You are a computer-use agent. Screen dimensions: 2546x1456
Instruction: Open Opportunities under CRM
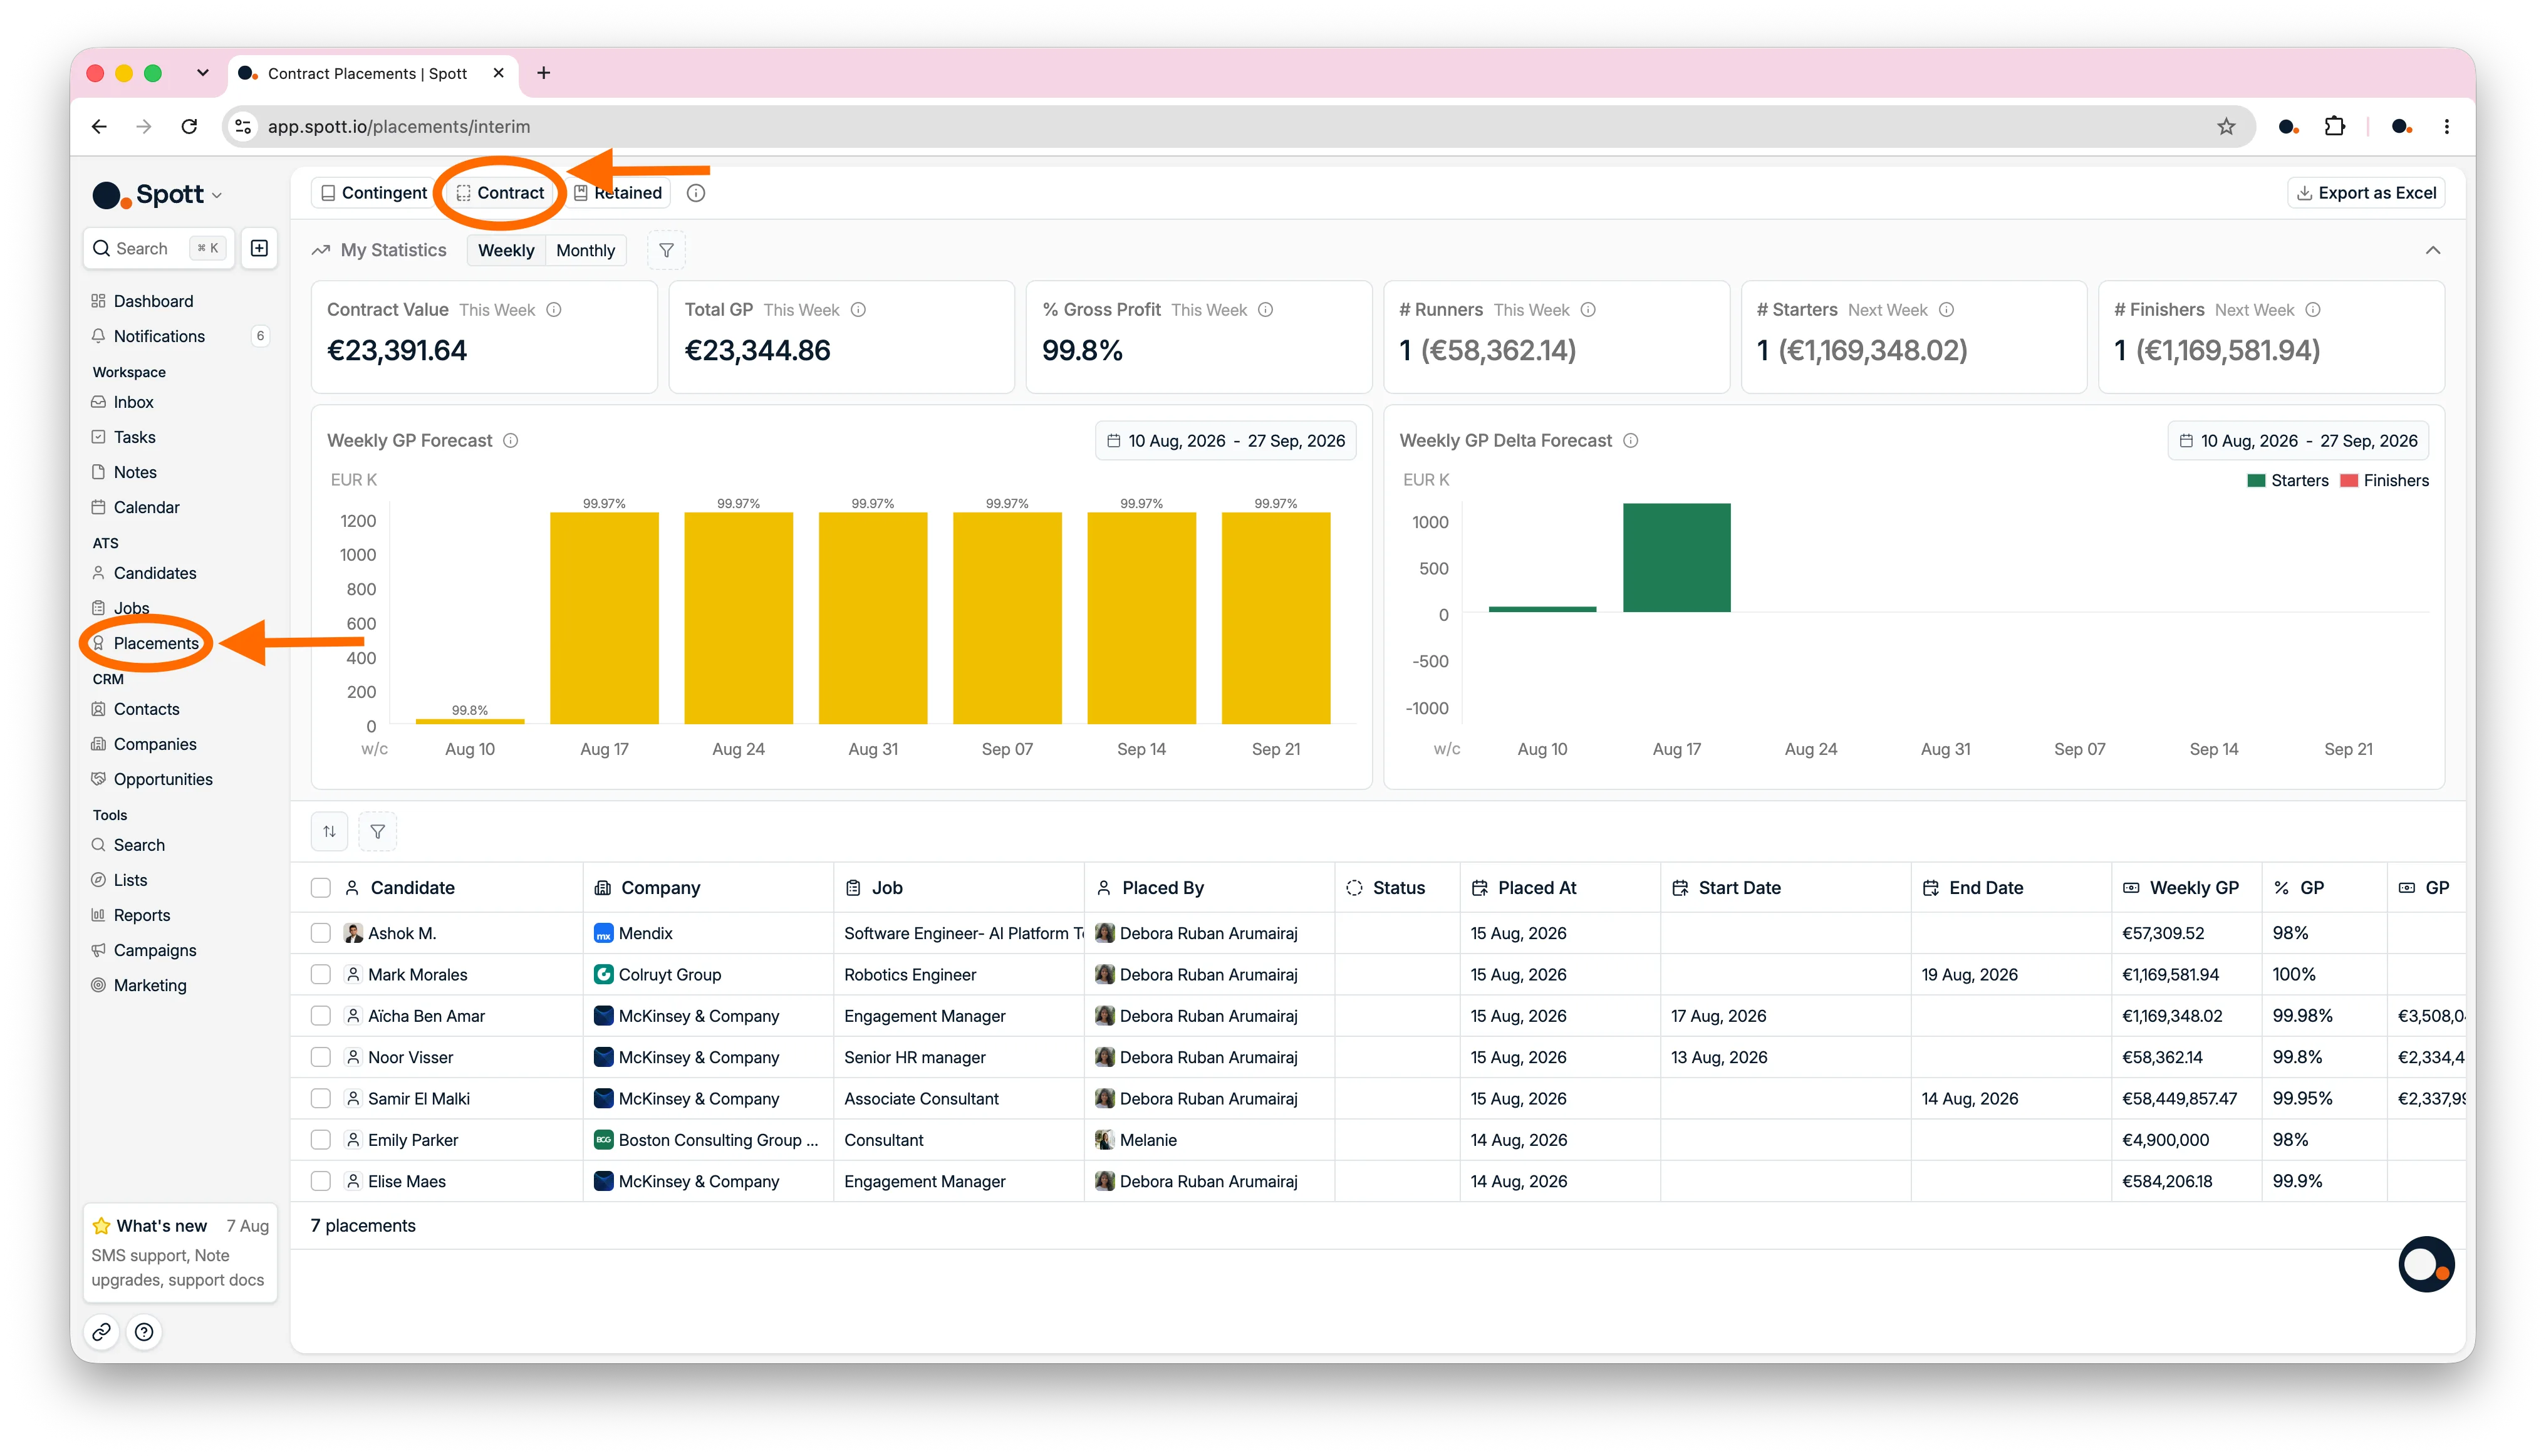163,779
